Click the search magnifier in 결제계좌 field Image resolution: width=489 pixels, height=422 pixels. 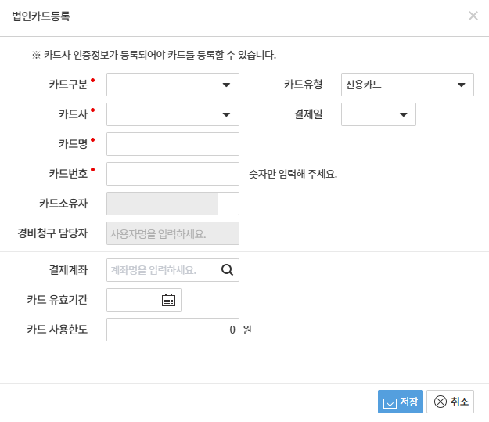pyautogui.click(x=228, y=270)
